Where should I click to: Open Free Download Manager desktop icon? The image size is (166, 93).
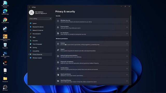point(5,4)
